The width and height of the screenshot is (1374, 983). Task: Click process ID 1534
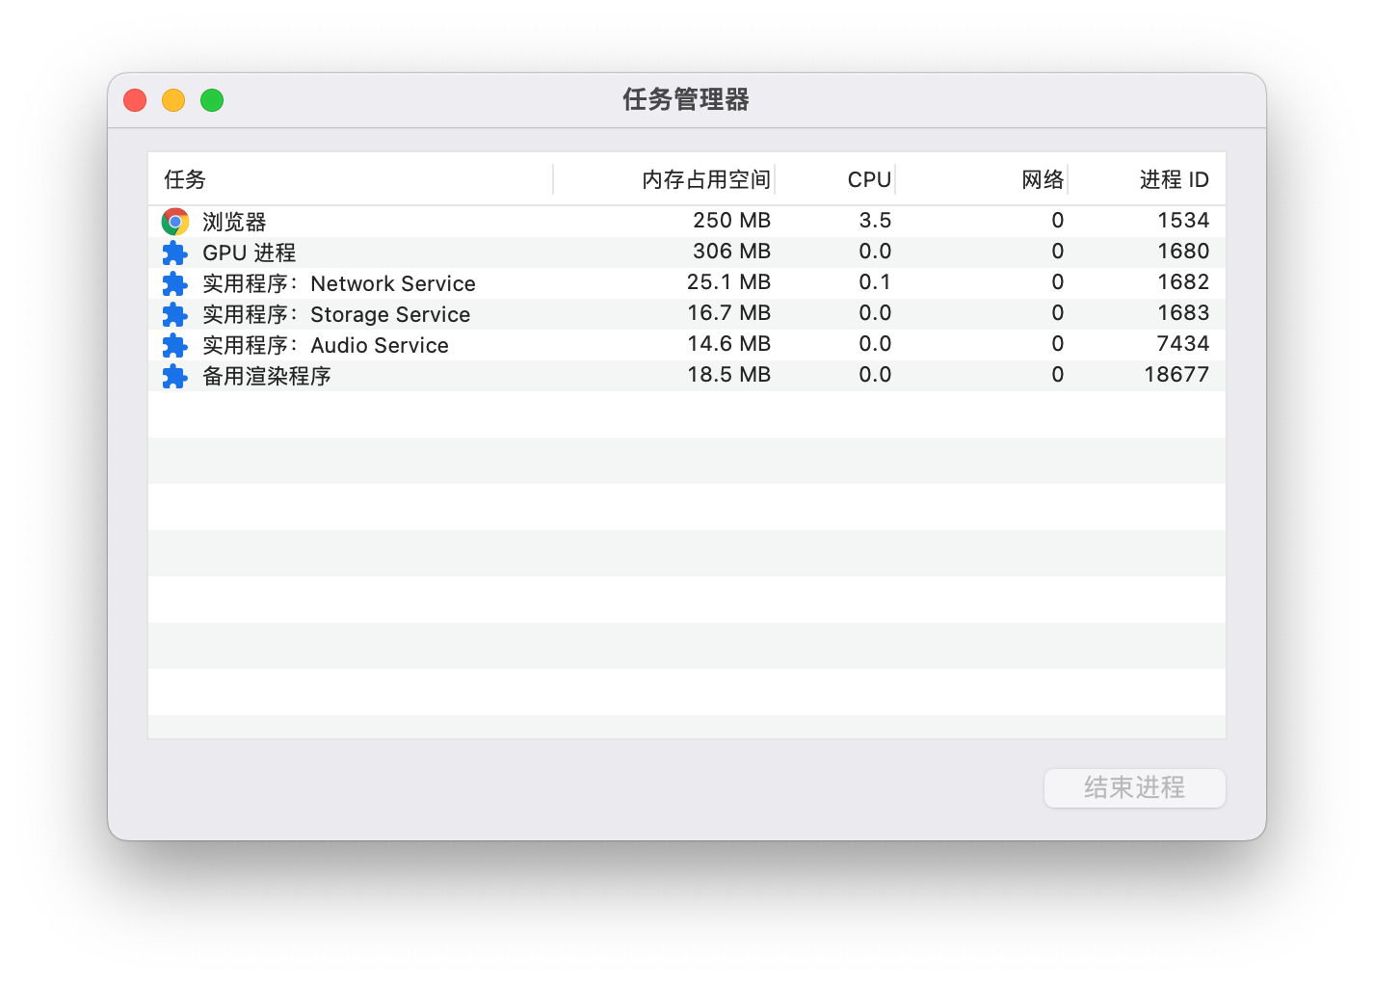[1183, 221]
